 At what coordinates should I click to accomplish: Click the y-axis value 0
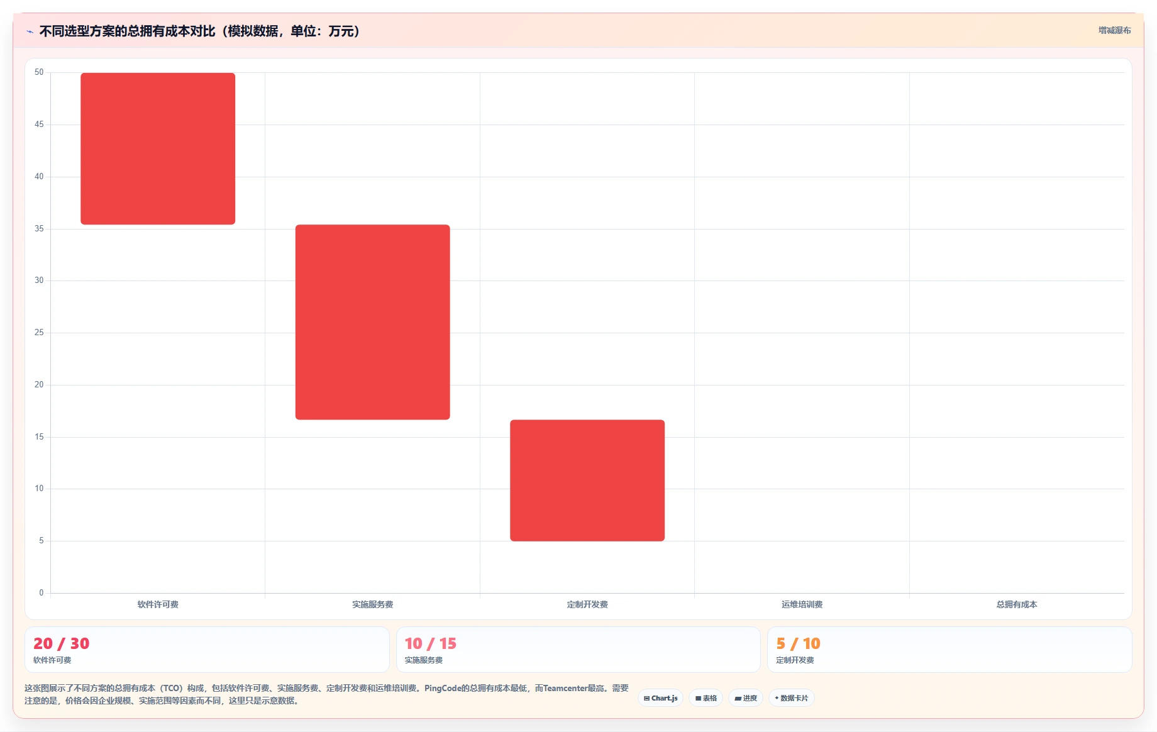[42, 593]
